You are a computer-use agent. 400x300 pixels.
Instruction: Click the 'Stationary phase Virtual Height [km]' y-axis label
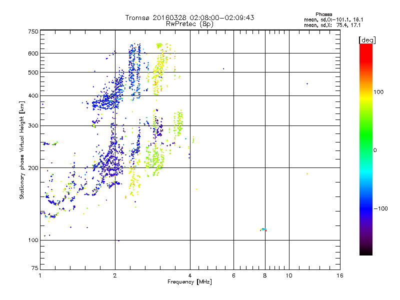(x=22, y=150)
